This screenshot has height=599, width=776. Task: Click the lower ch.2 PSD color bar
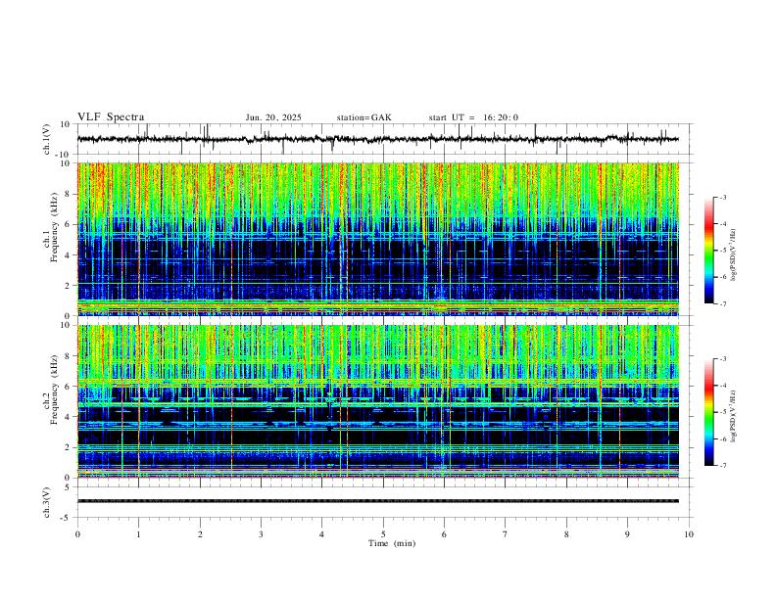tap(709, 412)
